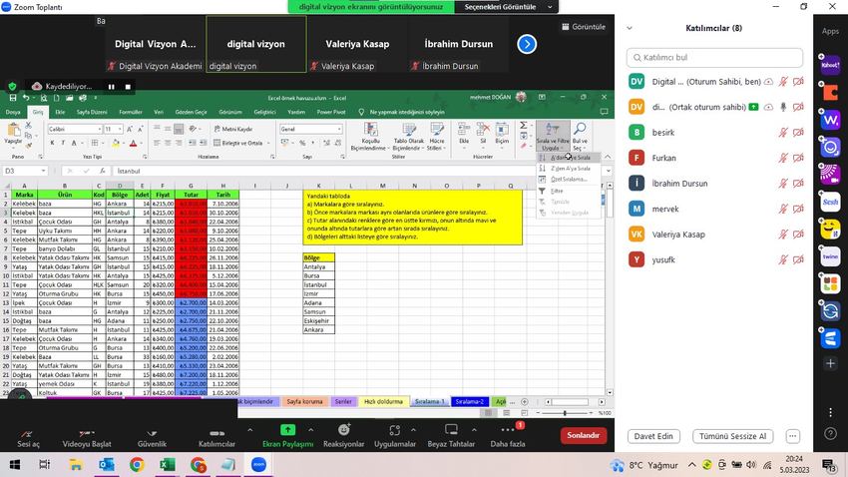This screenshot has width=848, height=477.
Task: Click the red Sonlandır button
Action: (x=583, y=435)
